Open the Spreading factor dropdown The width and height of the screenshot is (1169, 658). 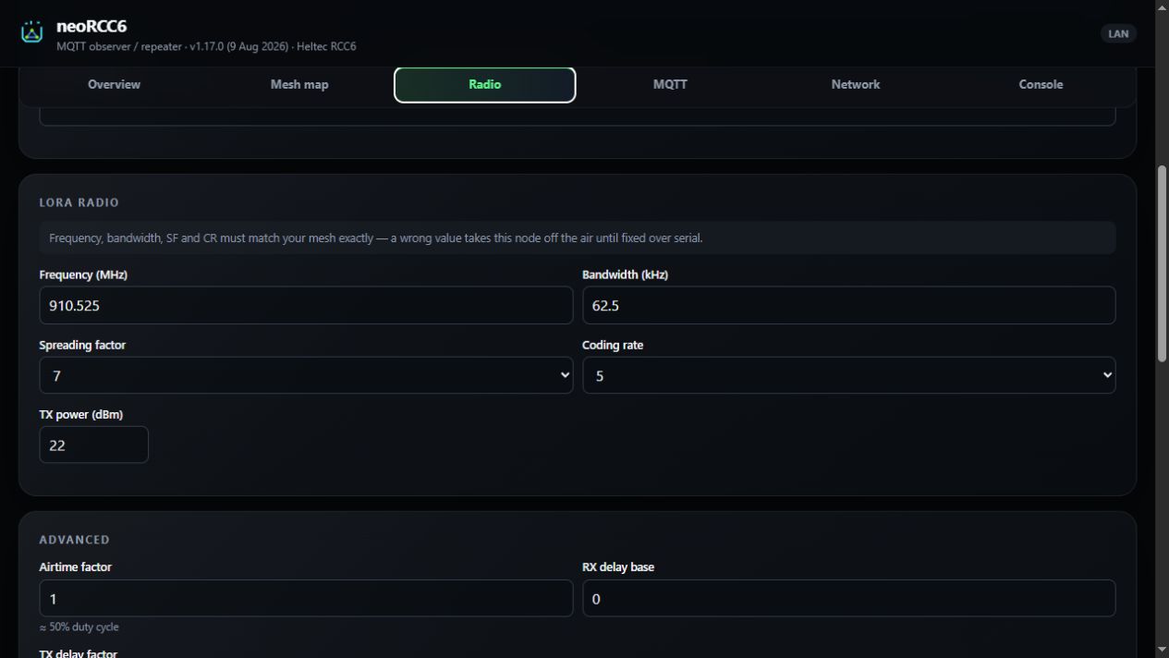[x=306, y=375]
